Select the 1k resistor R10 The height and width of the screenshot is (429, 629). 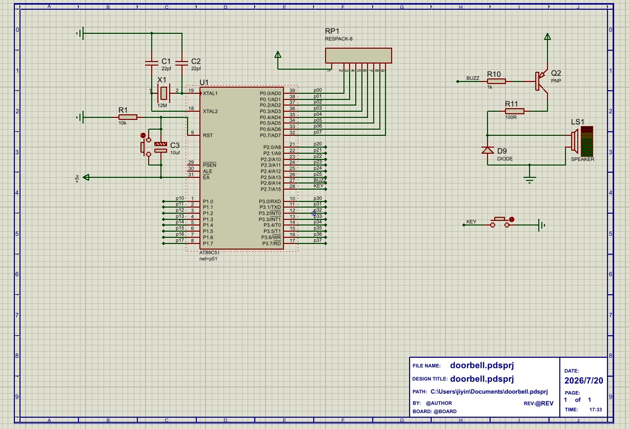[x=496, y=81]
